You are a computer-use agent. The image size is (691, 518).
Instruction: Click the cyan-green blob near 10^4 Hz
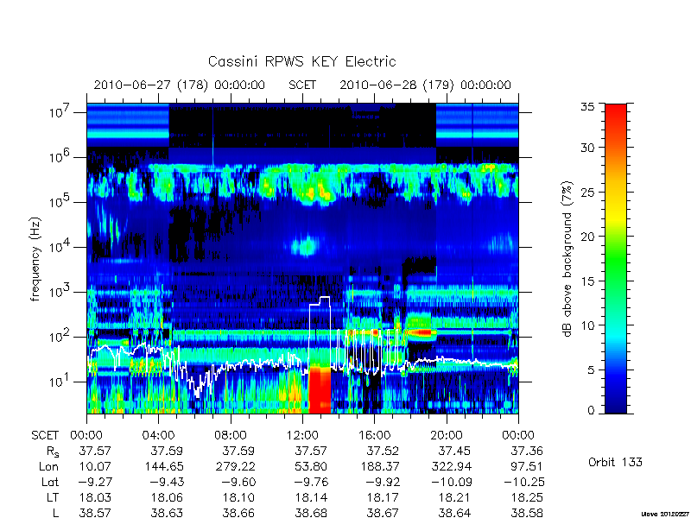(305, 246)
